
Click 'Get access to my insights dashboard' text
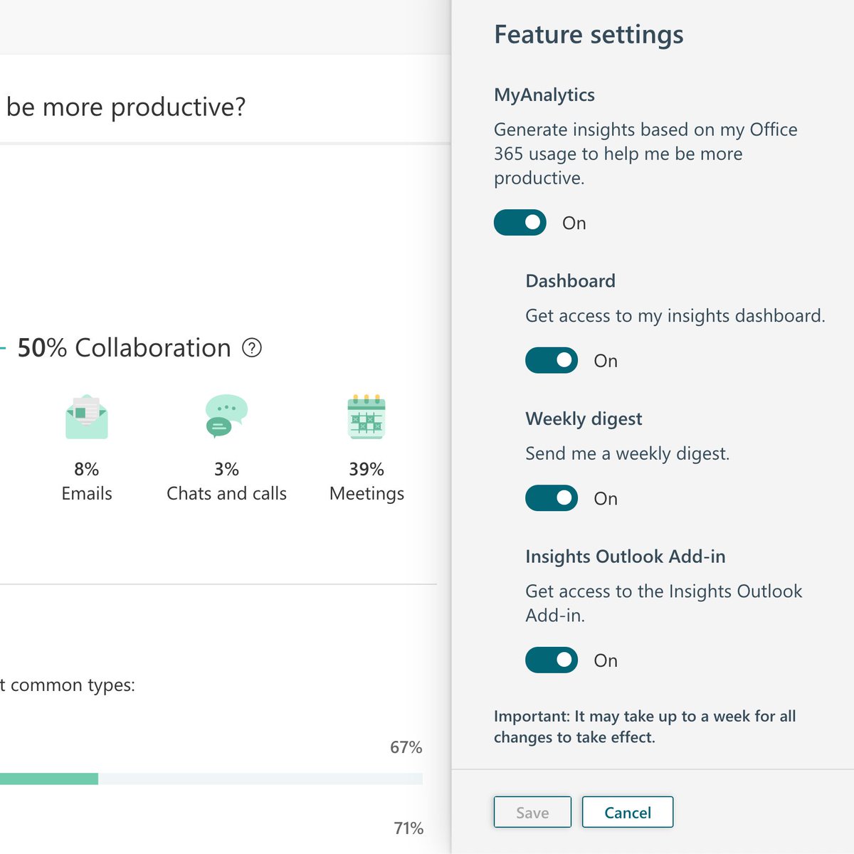[x=675, y=316]
